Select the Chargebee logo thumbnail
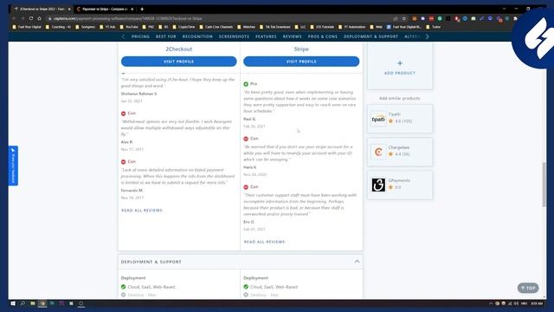 (378, 153)
